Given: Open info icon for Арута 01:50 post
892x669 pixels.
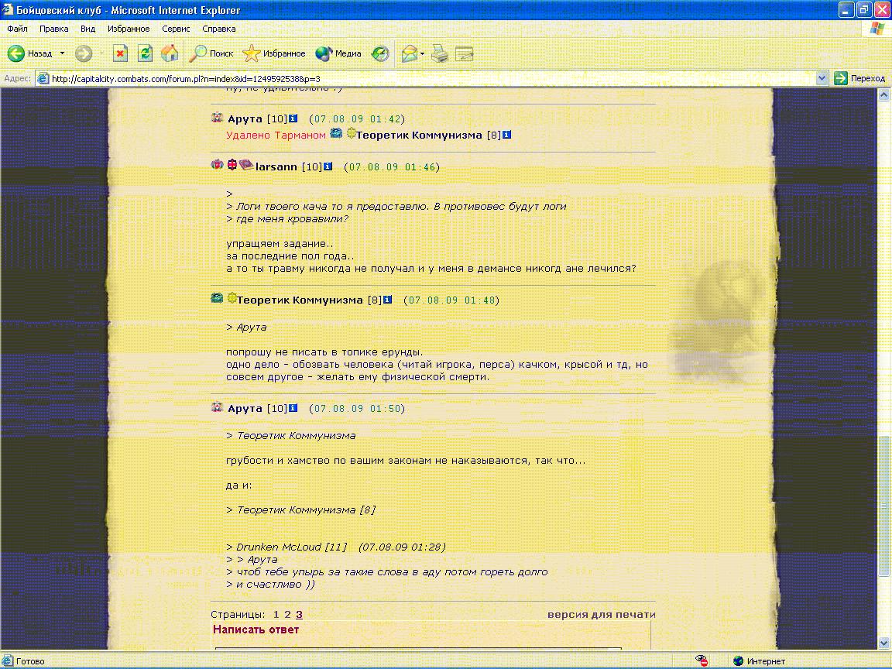Looking at the screenshot, I should coord(293,408).
